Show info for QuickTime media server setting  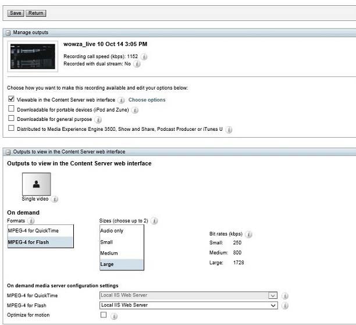pos(285,296)
